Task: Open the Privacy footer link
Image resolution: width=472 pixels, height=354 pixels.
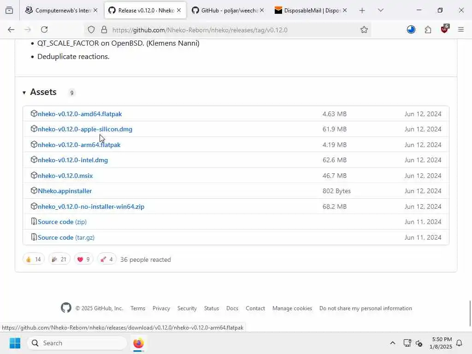Action: 161,308
